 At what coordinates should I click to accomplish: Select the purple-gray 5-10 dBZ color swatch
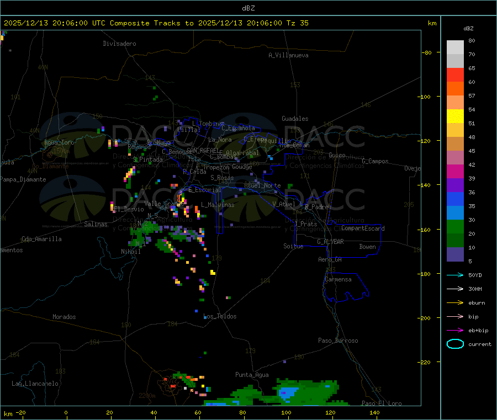click(x=455, y=254)
